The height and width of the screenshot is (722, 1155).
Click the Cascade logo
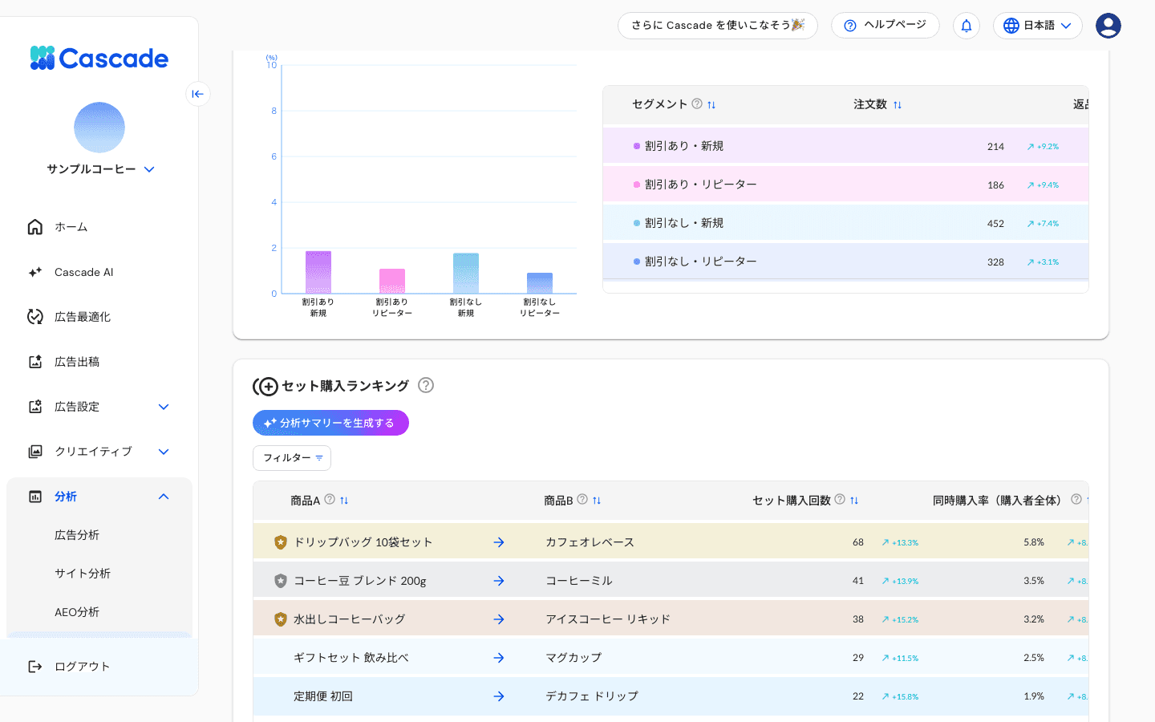(99, 58)
